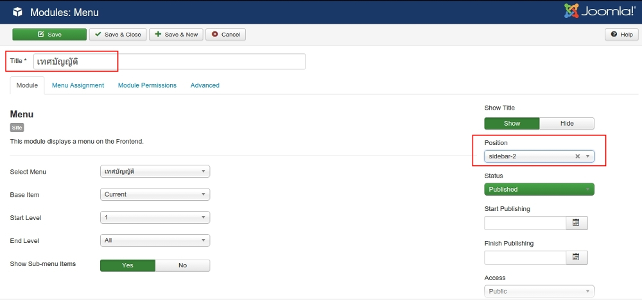Viewport: 642px width, 300px height.
Task: Click the Access label
Action: point(495,278)
